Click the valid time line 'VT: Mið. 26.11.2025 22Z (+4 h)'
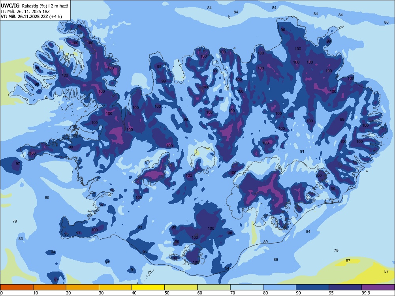 tap(31, 17)
